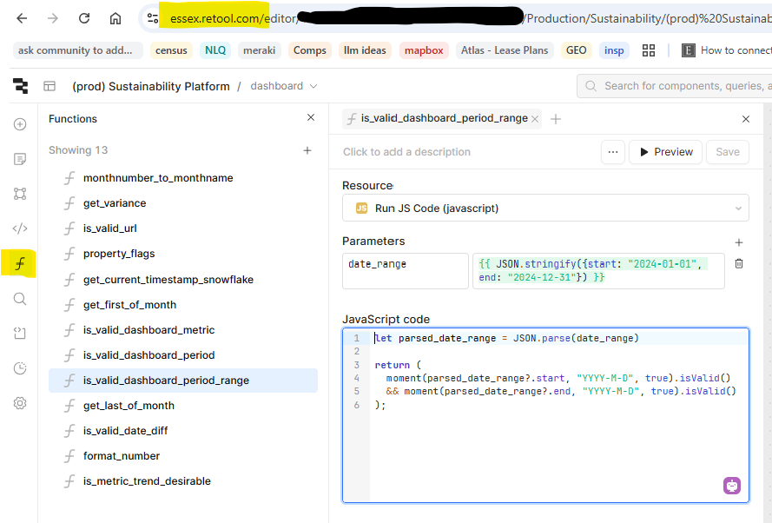
Task: Click to add a description
Action: (406, 152)
